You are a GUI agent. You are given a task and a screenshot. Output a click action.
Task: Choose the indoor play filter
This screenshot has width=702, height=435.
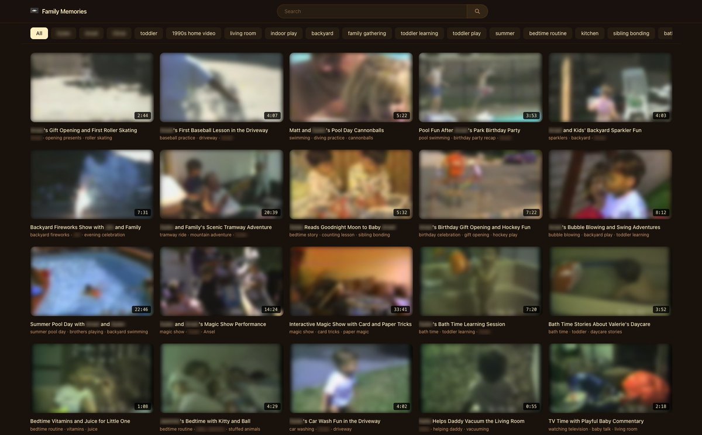(x=284, y=33)
